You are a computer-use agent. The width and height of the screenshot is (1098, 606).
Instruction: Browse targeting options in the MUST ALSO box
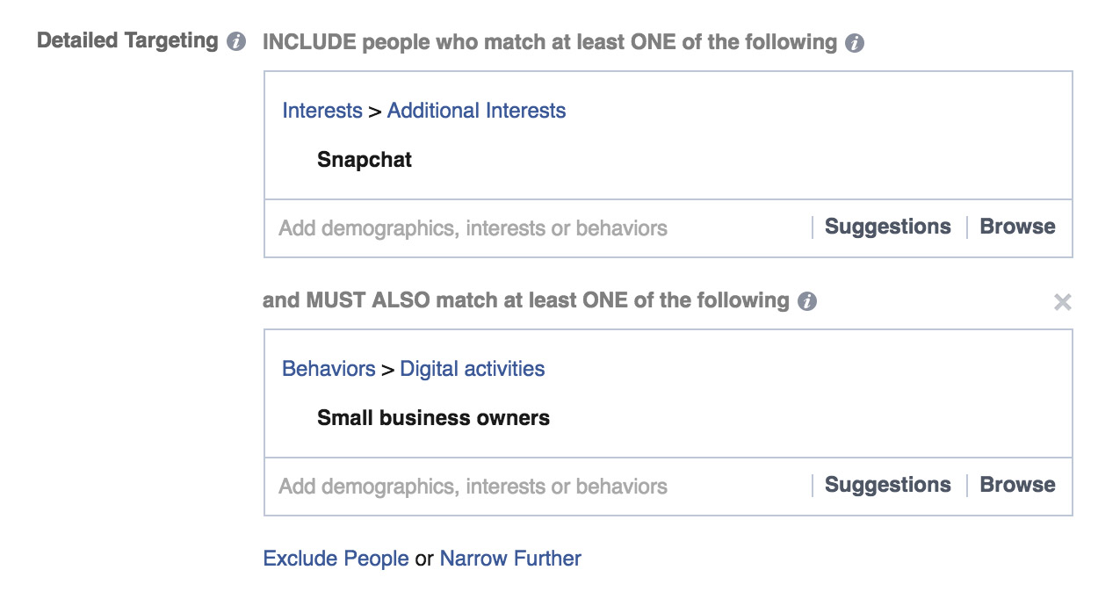click(1018, 485)
